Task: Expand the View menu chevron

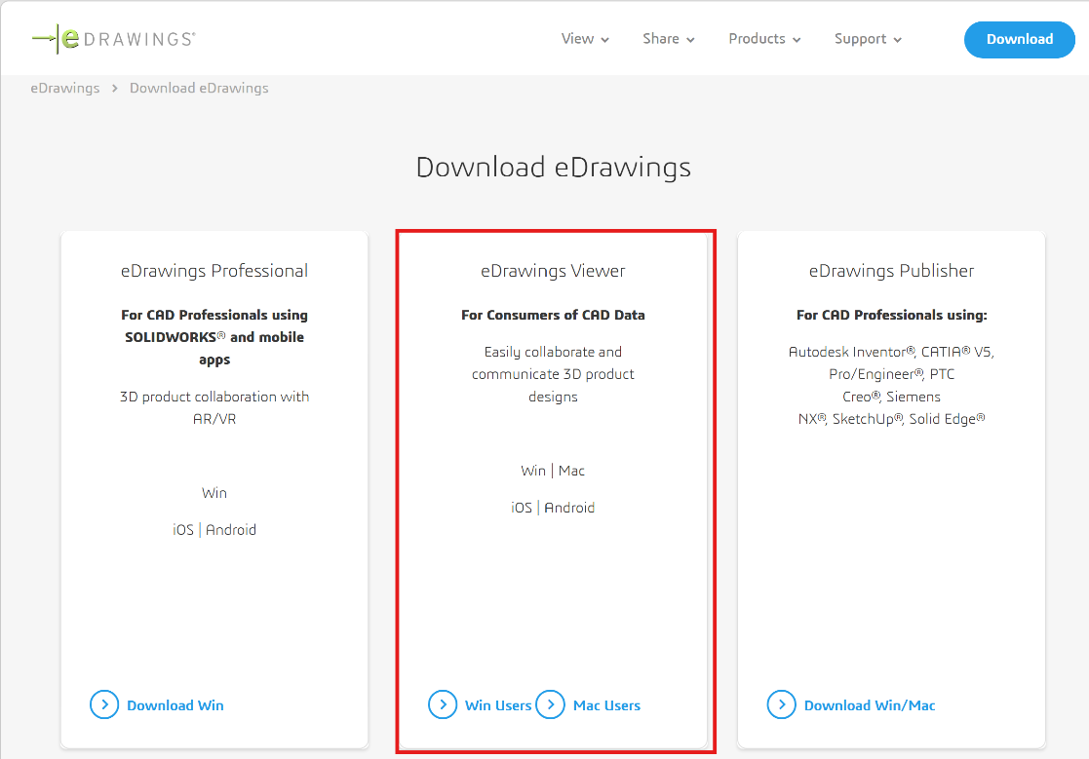Action: (604, 40)
